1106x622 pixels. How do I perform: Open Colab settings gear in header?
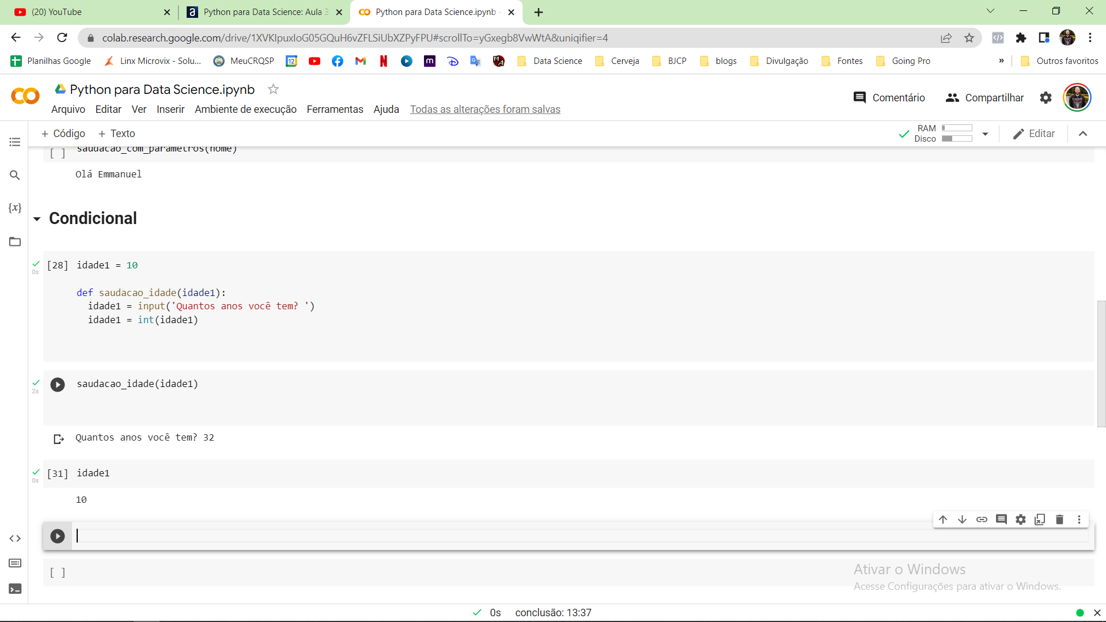pyautogui.click(x=1046, y=98)
